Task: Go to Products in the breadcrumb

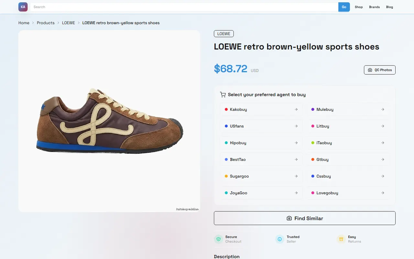Action: tap(46, 23)
